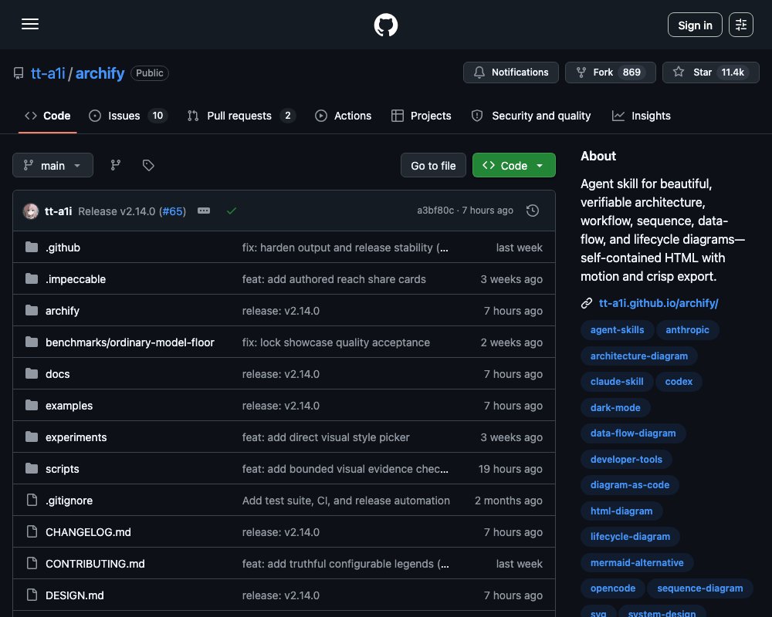Viewport: 772px width, 617px height.
Task: Click the Sign in button
Action: point(695,25)
